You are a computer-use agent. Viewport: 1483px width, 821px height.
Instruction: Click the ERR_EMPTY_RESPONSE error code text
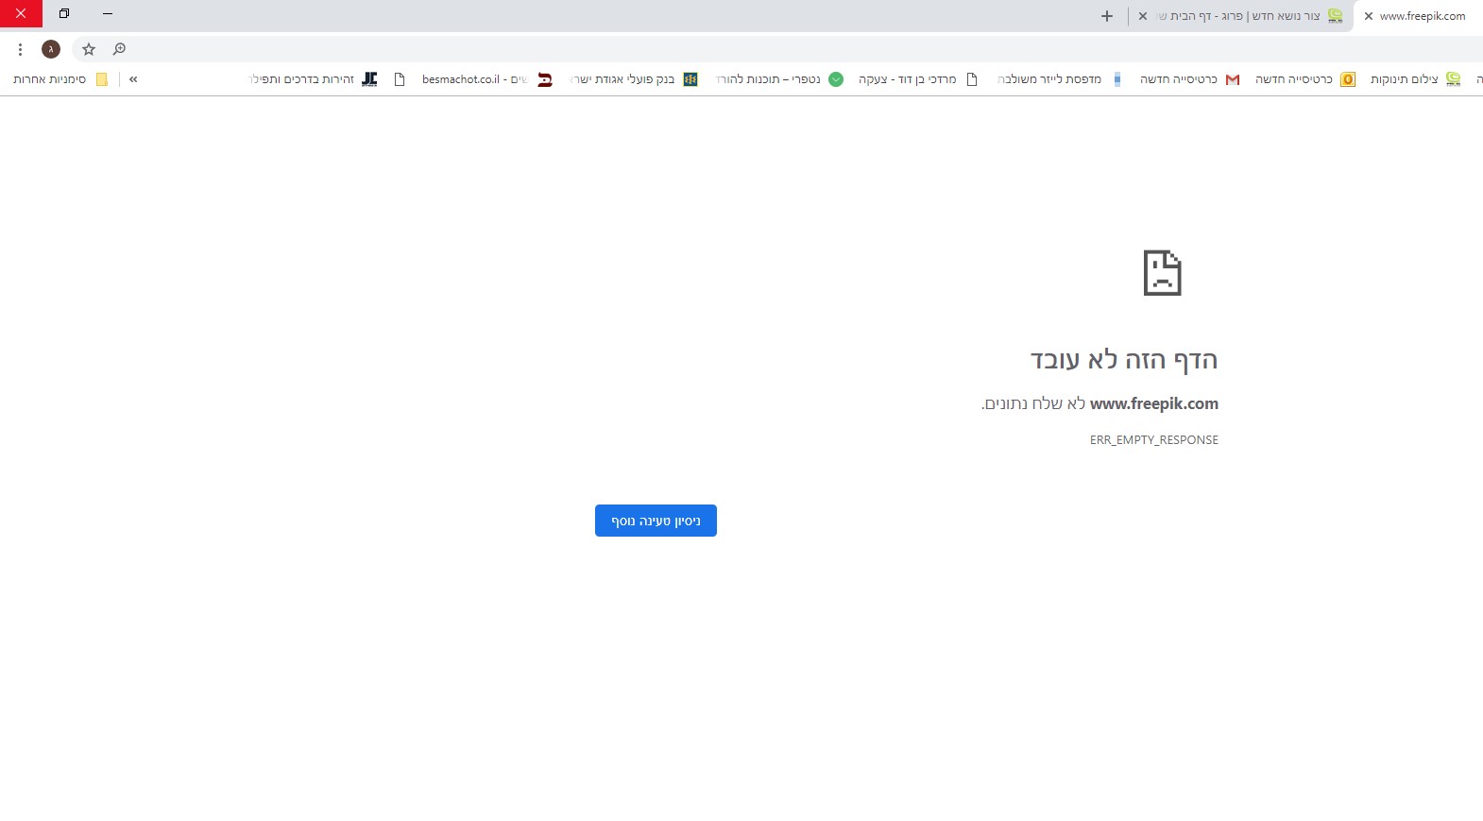coord(1154,440)
